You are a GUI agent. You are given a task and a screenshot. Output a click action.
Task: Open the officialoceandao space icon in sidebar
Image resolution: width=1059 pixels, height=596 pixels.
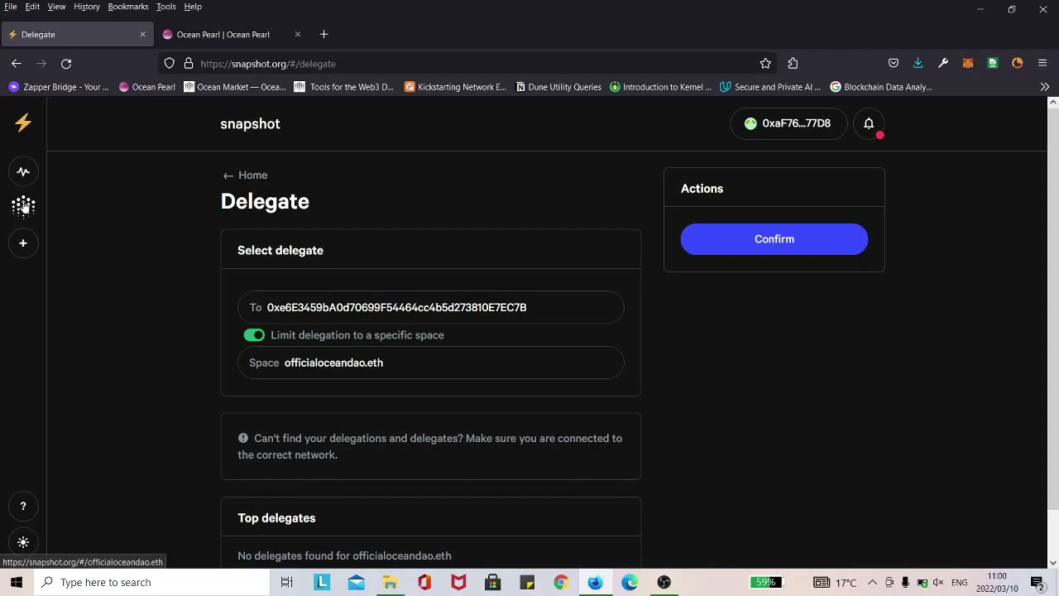(x=23, y=206)
